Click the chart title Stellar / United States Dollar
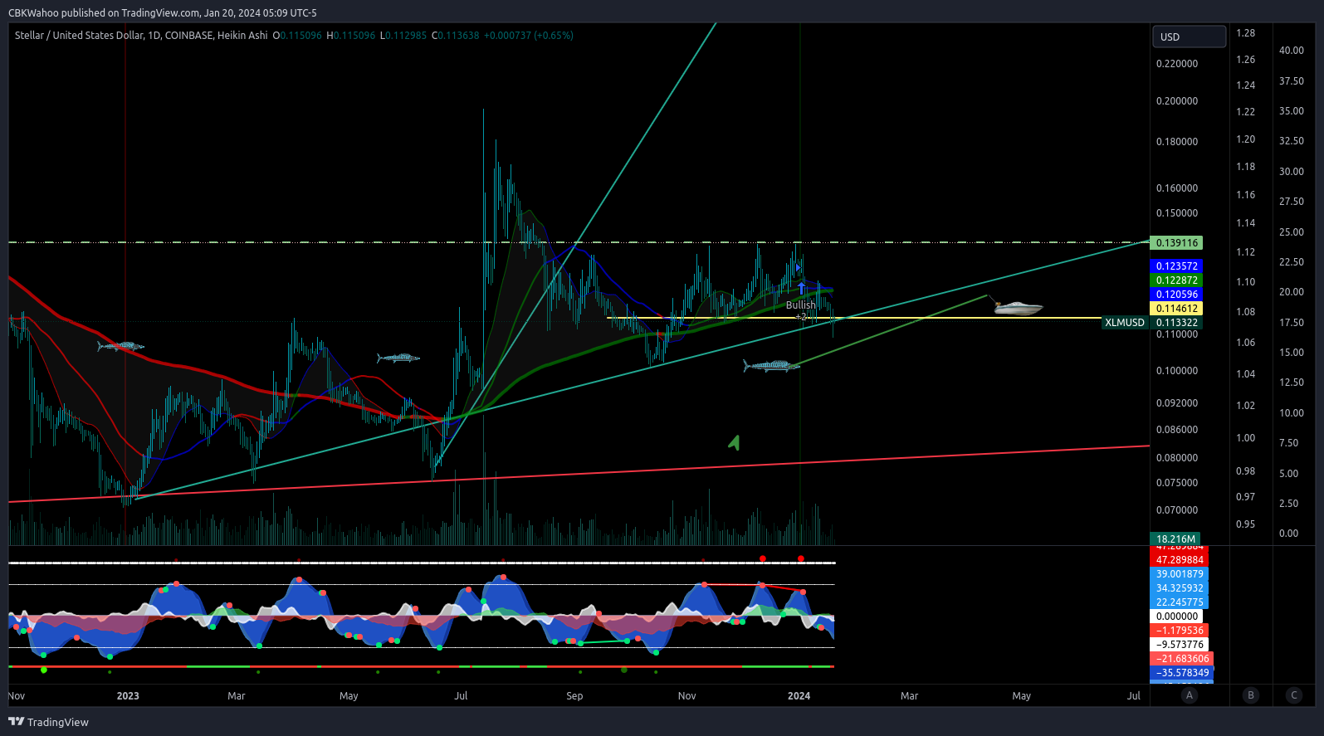 pos(80,36)
